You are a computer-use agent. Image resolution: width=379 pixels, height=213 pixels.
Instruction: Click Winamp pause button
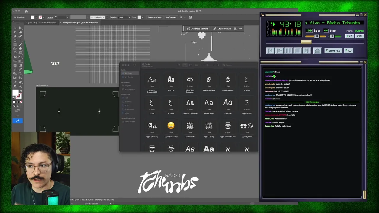click(288, 51)
